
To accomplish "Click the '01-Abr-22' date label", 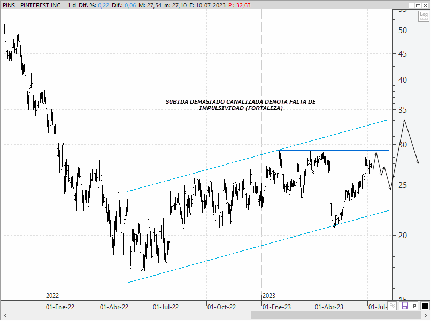I will 114,307.
